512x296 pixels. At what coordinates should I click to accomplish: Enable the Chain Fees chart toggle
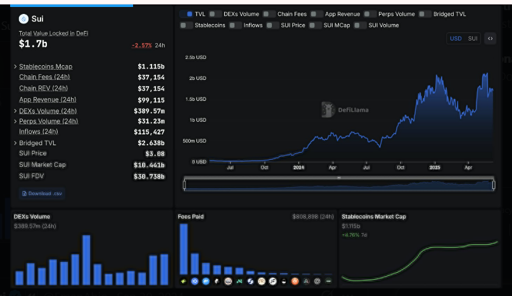(269, 14)
